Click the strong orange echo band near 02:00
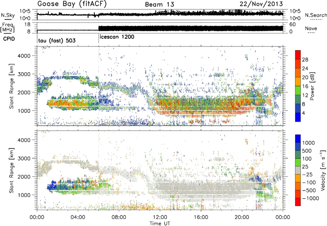The height and width of the screenshot is (226, 327). pyautogui.click(x=69, y=103)
